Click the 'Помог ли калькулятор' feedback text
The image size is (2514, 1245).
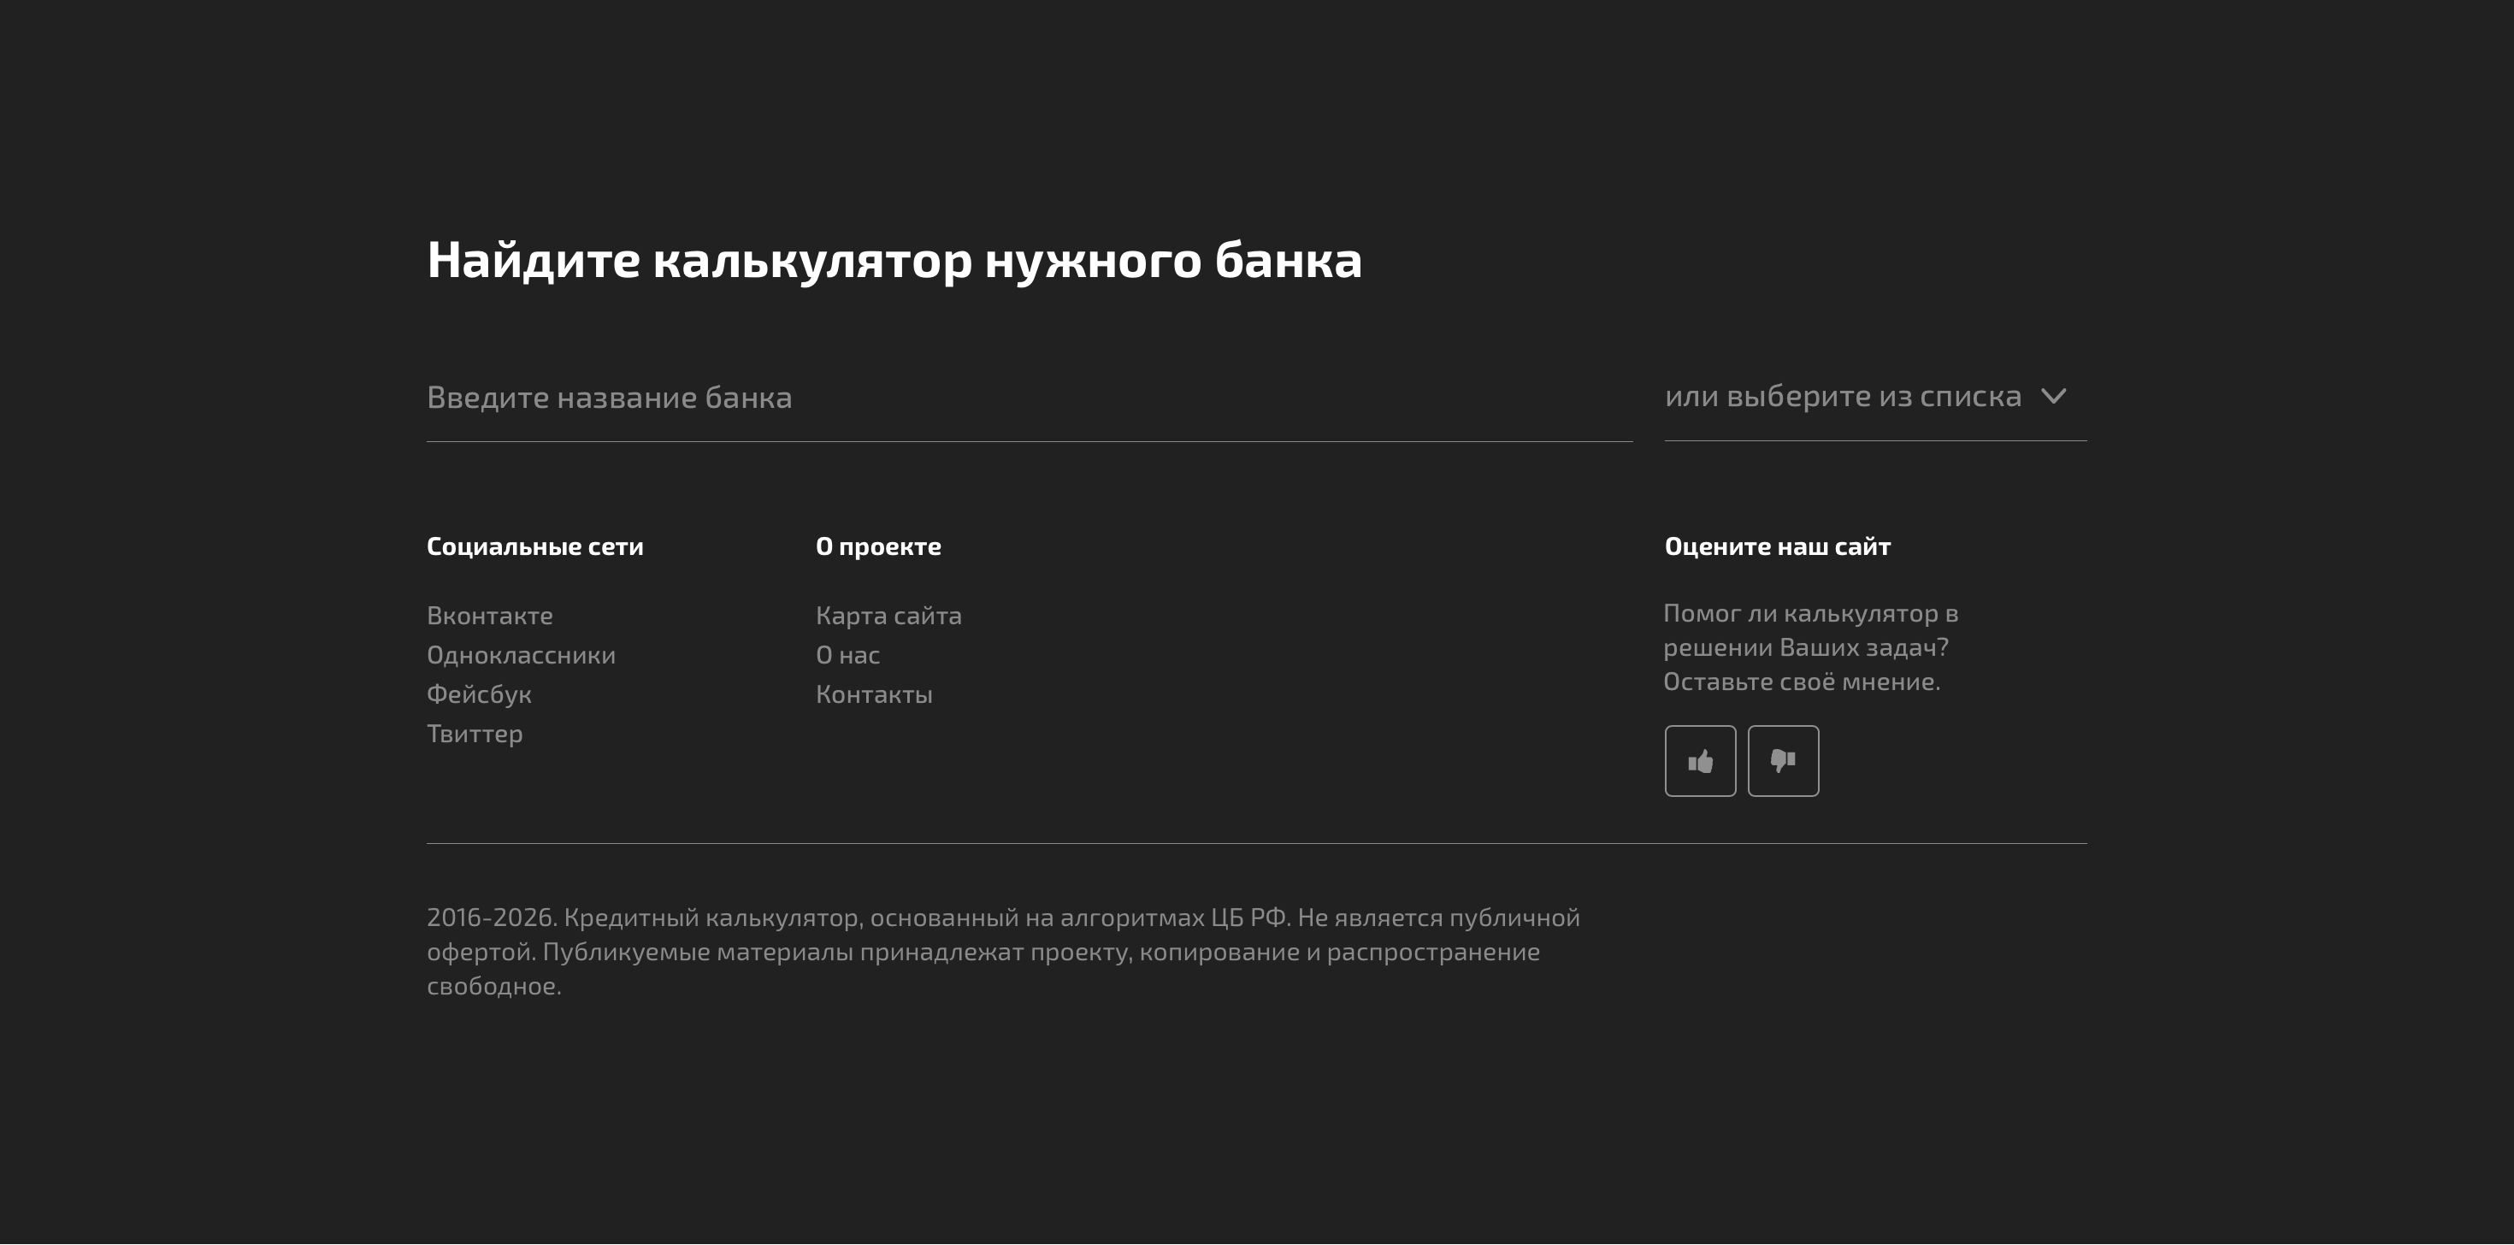tap(1810, 648)
